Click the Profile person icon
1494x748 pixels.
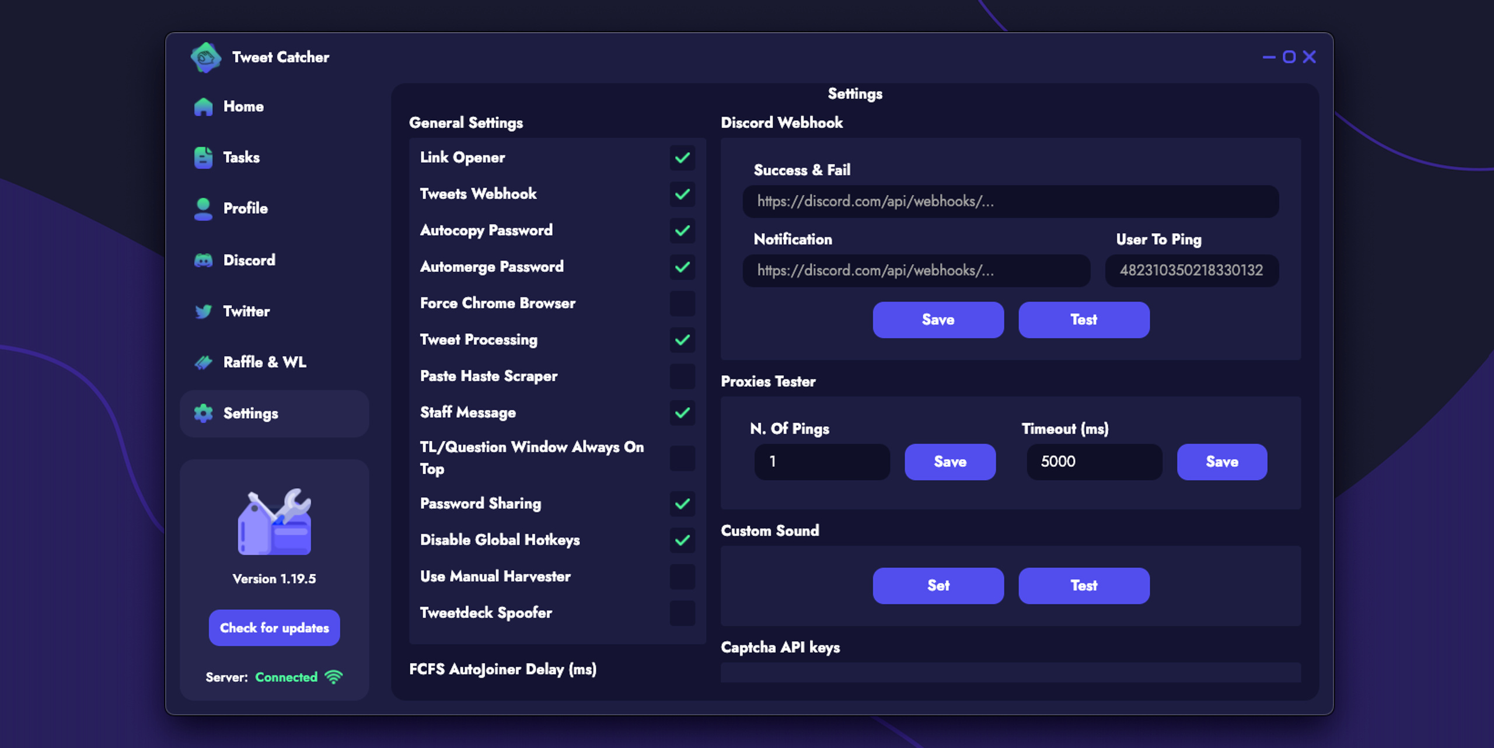(203, 208)
